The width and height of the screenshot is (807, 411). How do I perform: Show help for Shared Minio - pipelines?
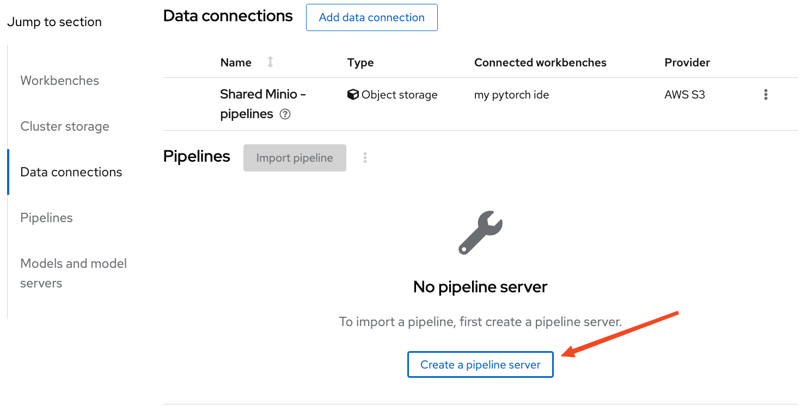pyautogui.click(x=285, y=115)
